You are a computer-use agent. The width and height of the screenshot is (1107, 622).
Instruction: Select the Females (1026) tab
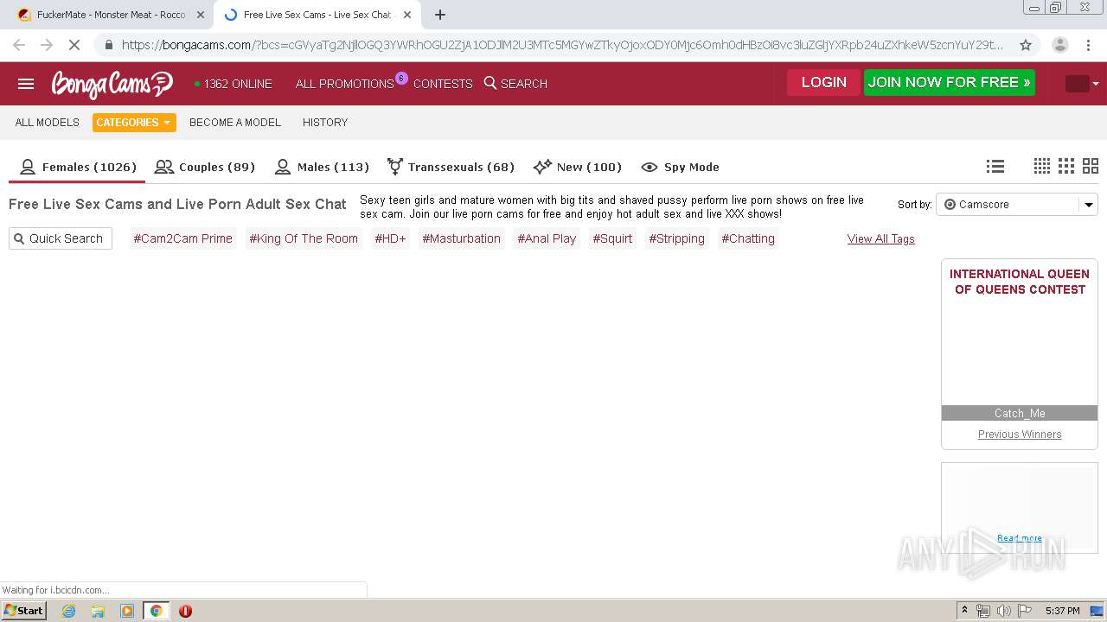[78, 167]
